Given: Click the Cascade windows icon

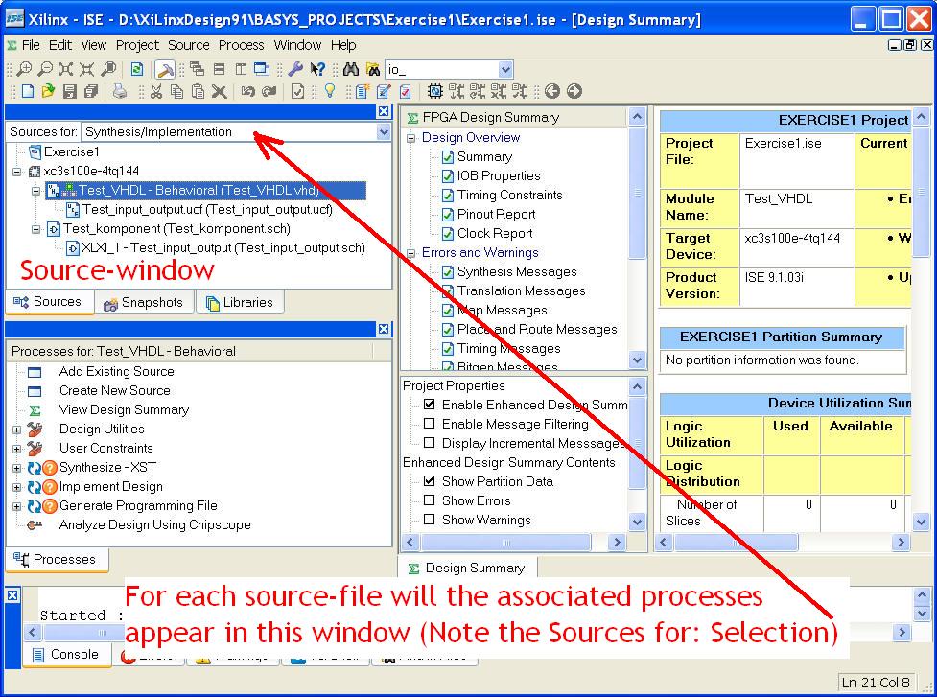Looking at the screenshot, I should pyautogui.click(x=197, y=69).
